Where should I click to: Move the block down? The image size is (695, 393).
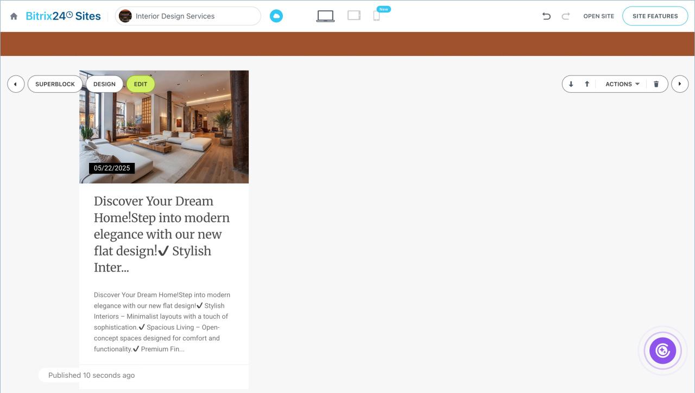point(571,84)
